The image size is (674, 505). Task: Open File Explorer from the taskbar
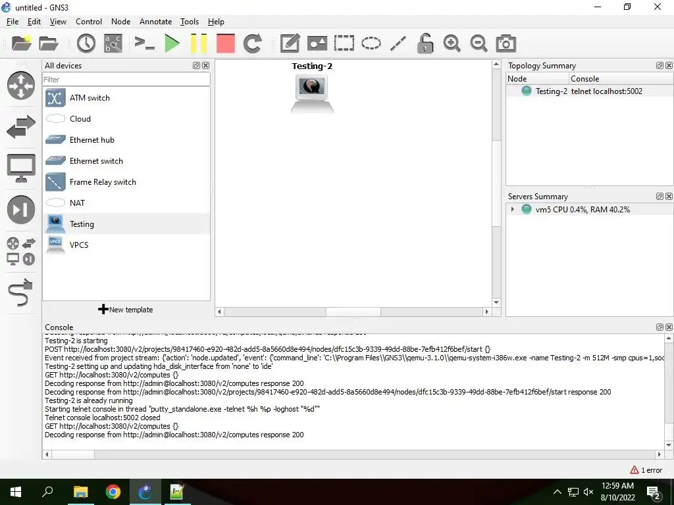pyautogui.click(x=80, y=492)
